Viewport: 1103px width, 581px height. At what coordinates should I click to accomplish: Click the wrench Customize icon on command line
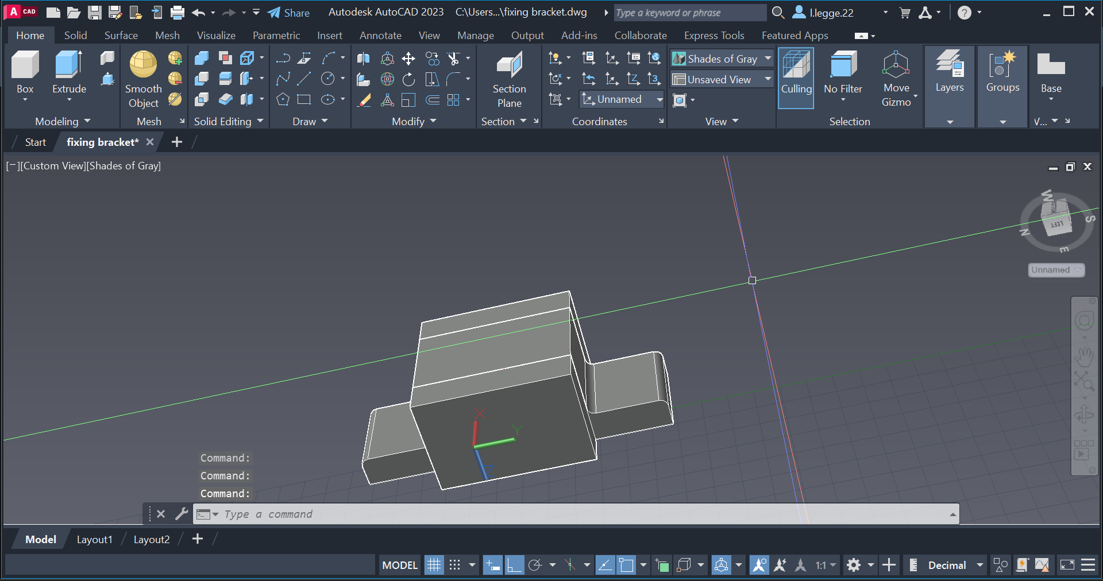(182, 514)
